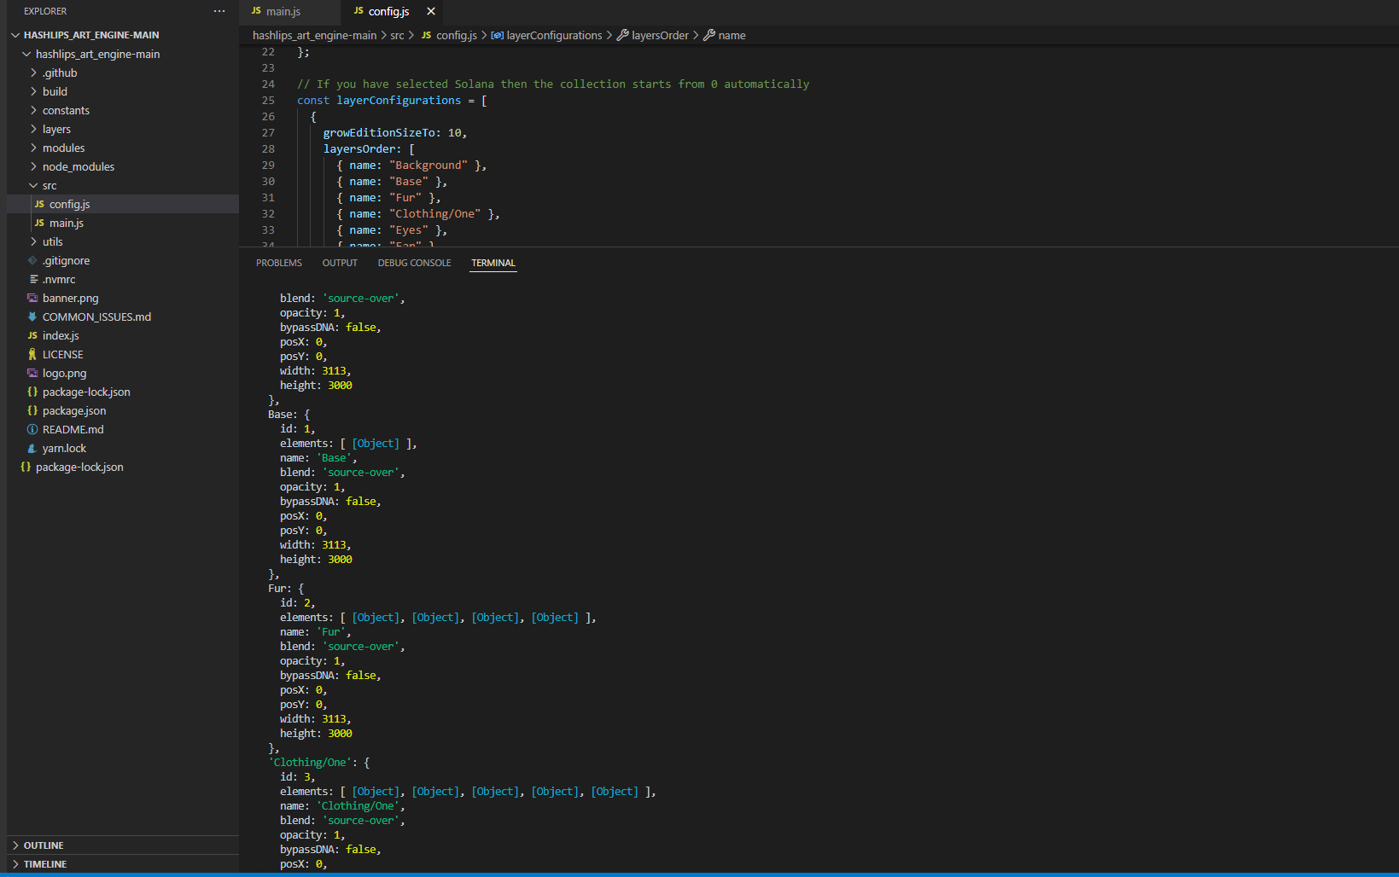Open the README.md file
Screen dimensions: 1399x877
123,429
